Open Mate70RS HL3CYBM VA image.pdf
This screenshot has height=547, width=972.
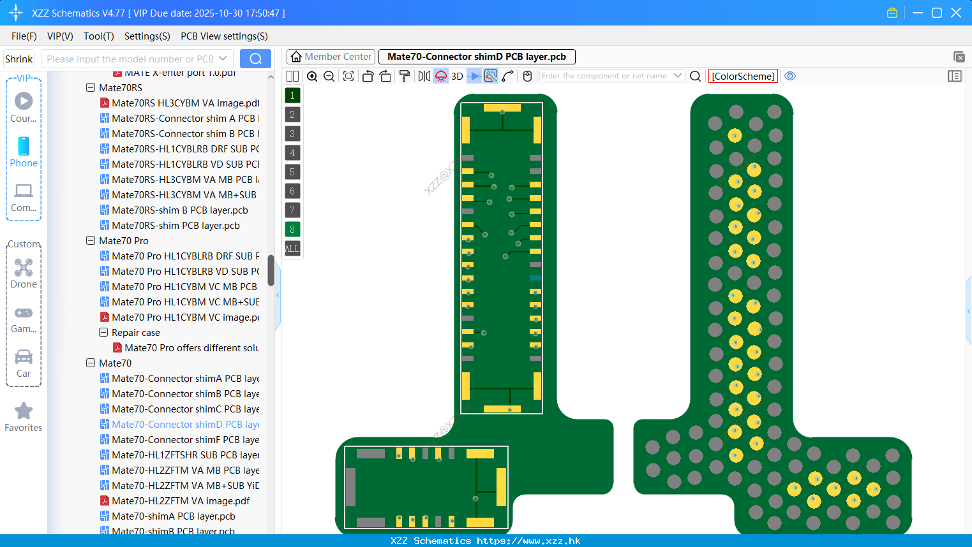point(179,103)
